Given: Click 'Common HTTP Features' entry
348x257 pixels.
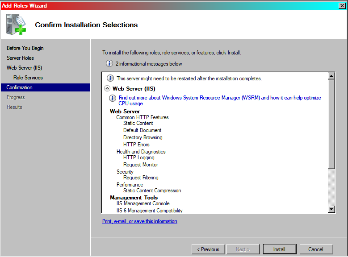Looking at the screenshot, I should pos(143,117).
